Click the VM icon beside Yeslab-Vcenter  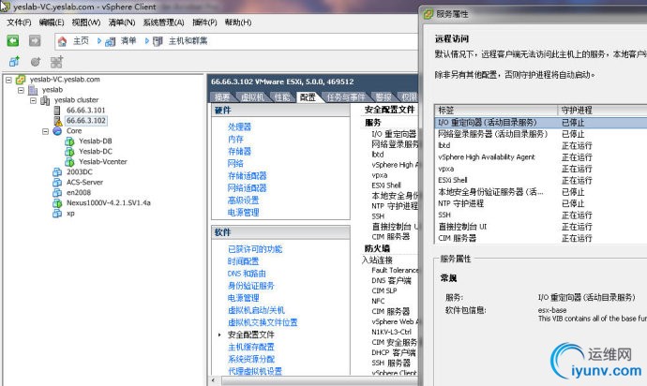(69, 162)
